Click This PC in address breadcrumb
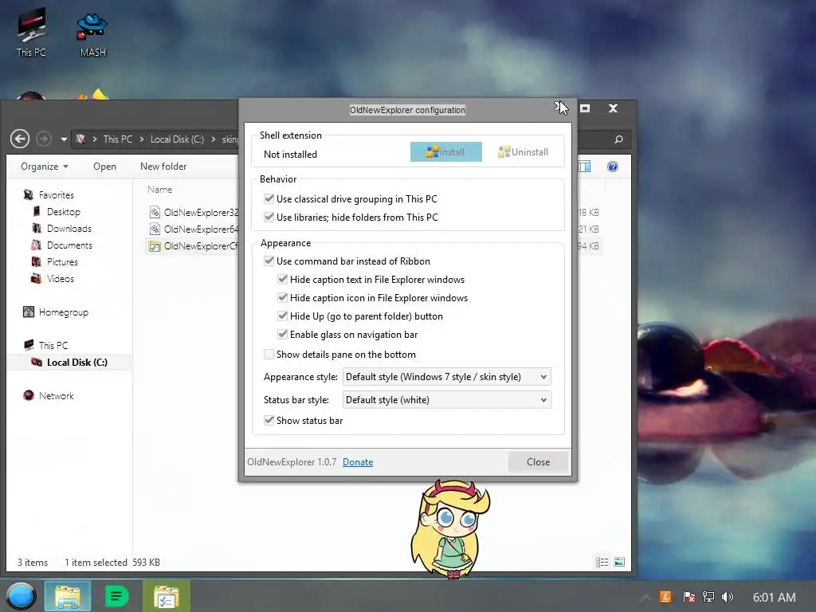The width and height of the screenshot is (816, 612). [x=118, y=139]
